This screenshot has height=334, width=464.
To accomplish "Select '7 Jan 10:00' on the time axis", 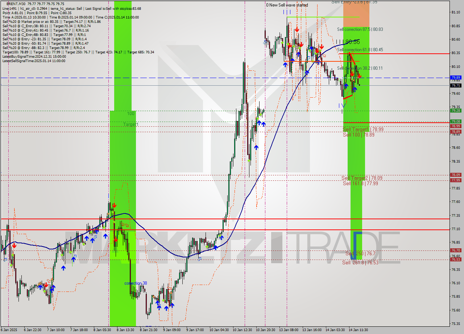I will pos(55,330).
